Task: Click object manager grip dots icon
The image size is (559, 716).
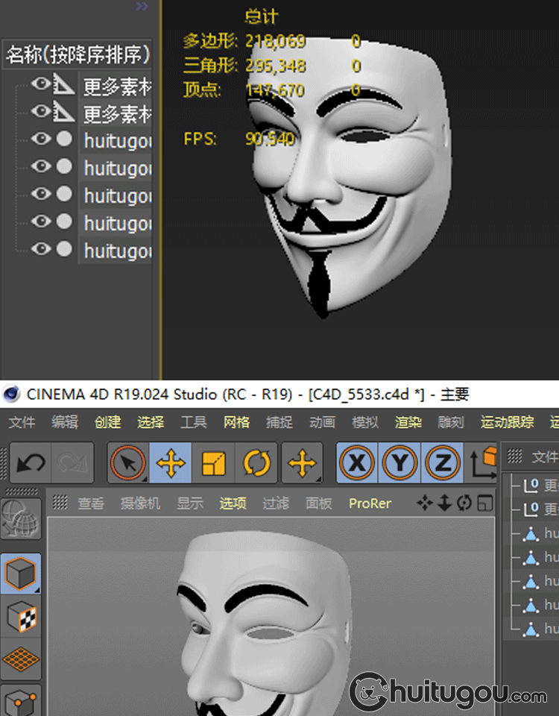Action: [x=515, y=455]
